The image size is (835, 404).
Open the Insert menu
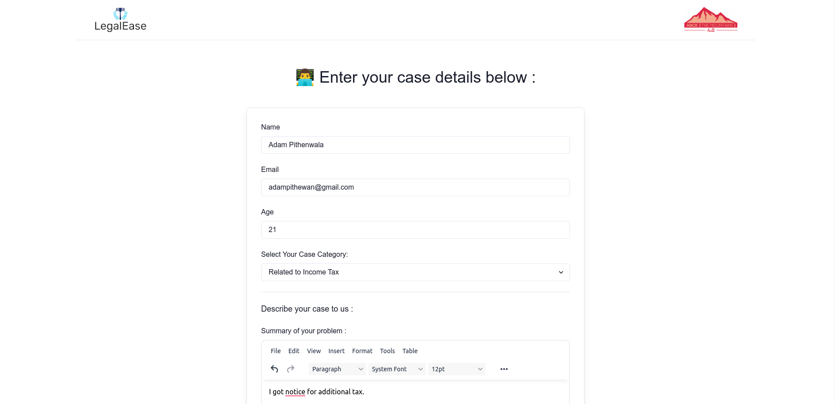point(336,351)
